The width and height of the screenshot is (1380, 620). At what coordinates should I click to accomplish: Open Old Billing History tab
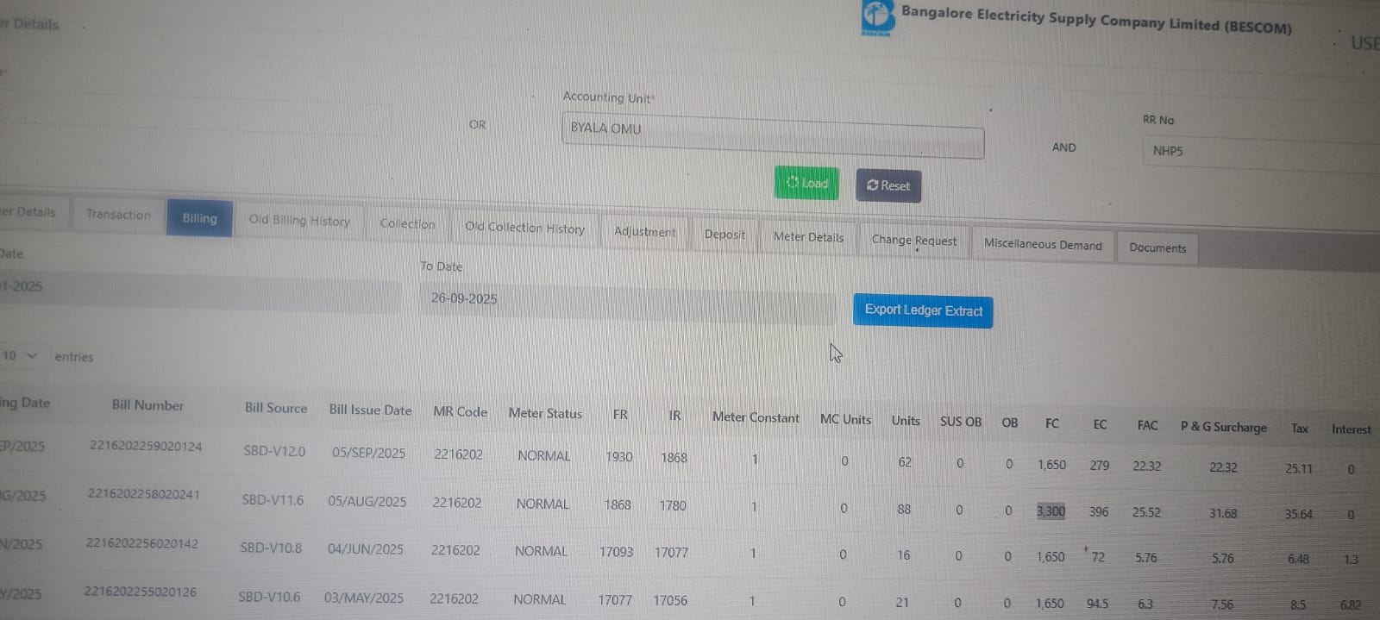click(299, 221)
